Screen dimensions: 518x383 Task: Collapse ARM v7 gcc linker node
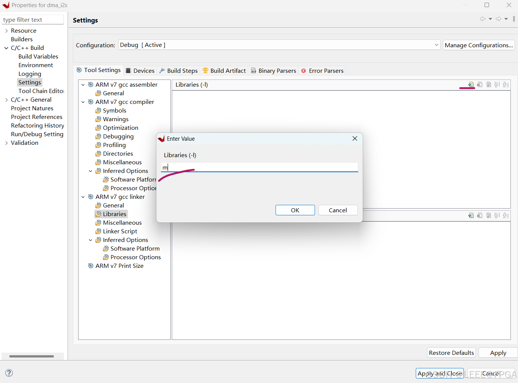click(x=83, y=197)
